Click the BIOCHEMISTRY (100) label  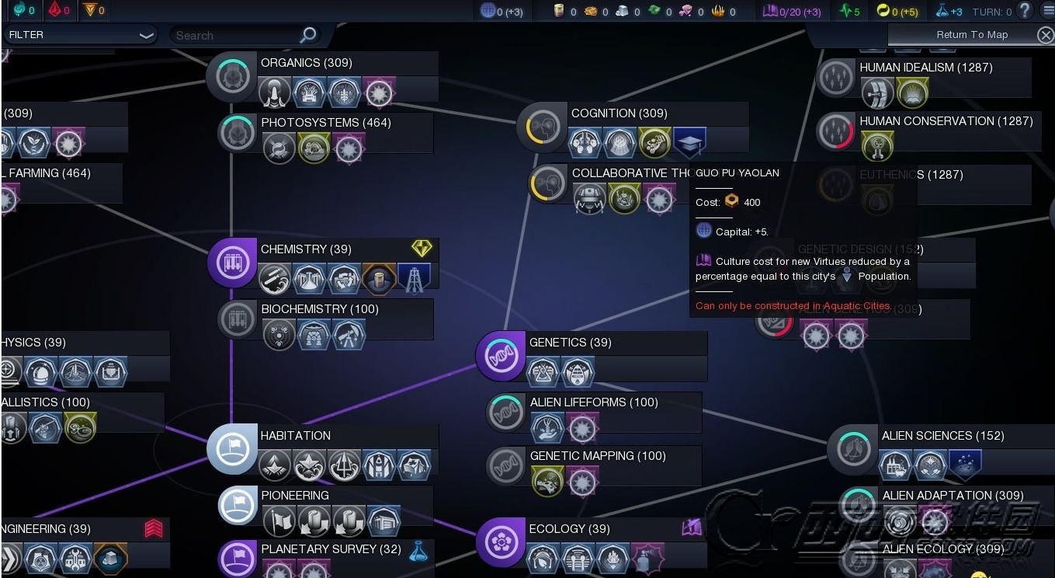pos(320,309)
